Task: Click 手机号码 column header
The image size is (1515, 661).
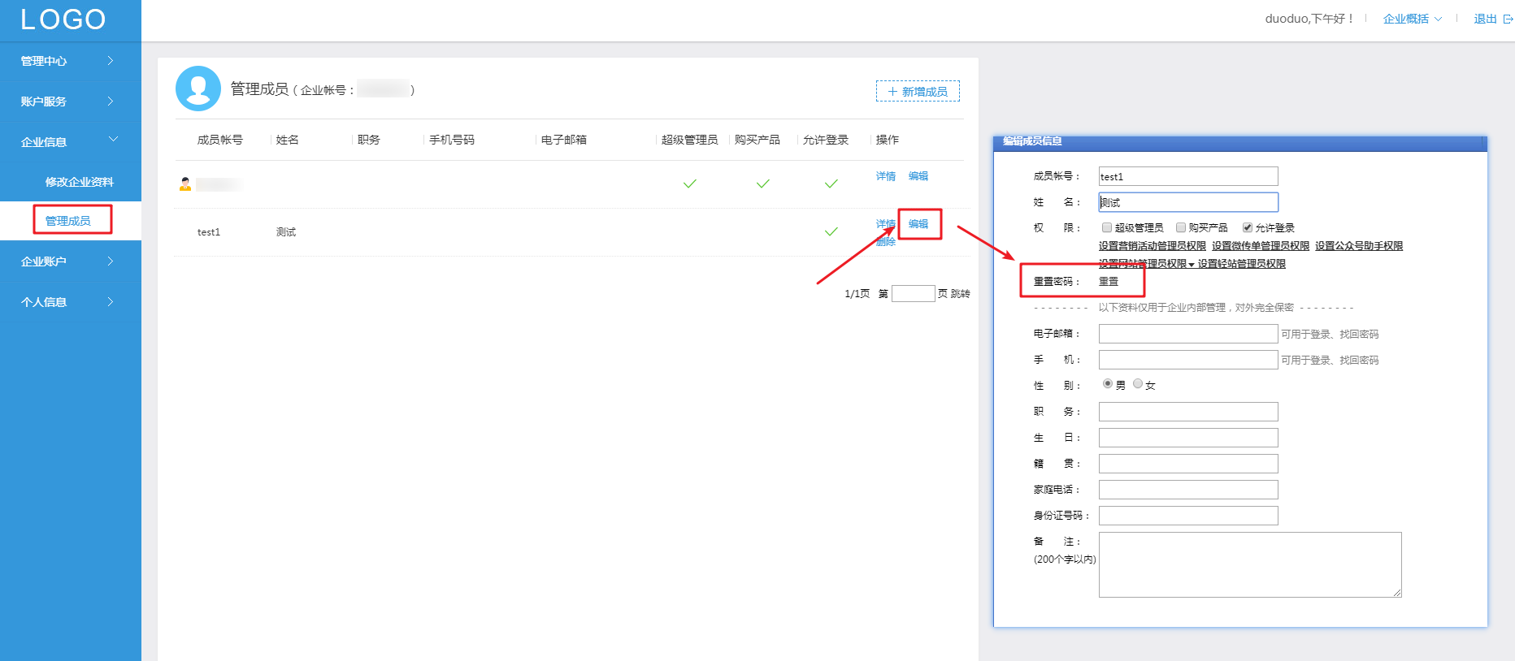Action: pyautogui.click(x=452, y=140)
